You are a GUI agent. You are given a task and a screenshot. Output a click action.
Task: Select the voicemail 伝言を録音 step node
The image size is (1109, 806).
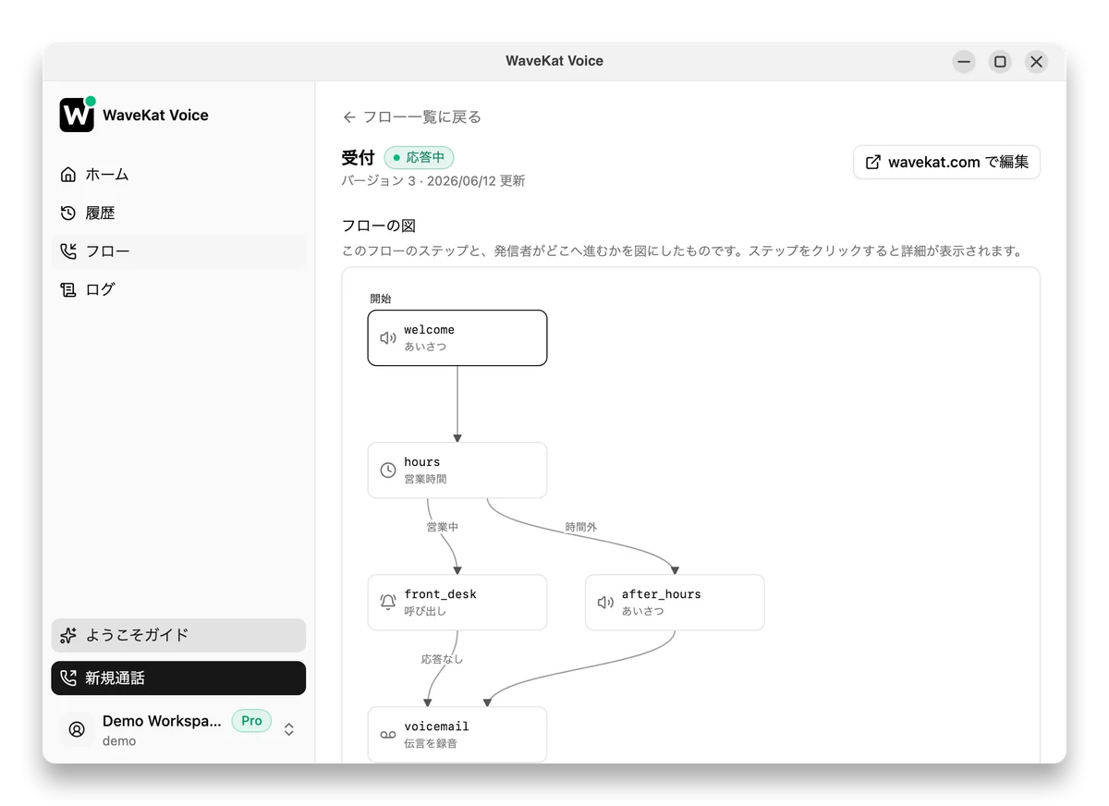(457, 735)
